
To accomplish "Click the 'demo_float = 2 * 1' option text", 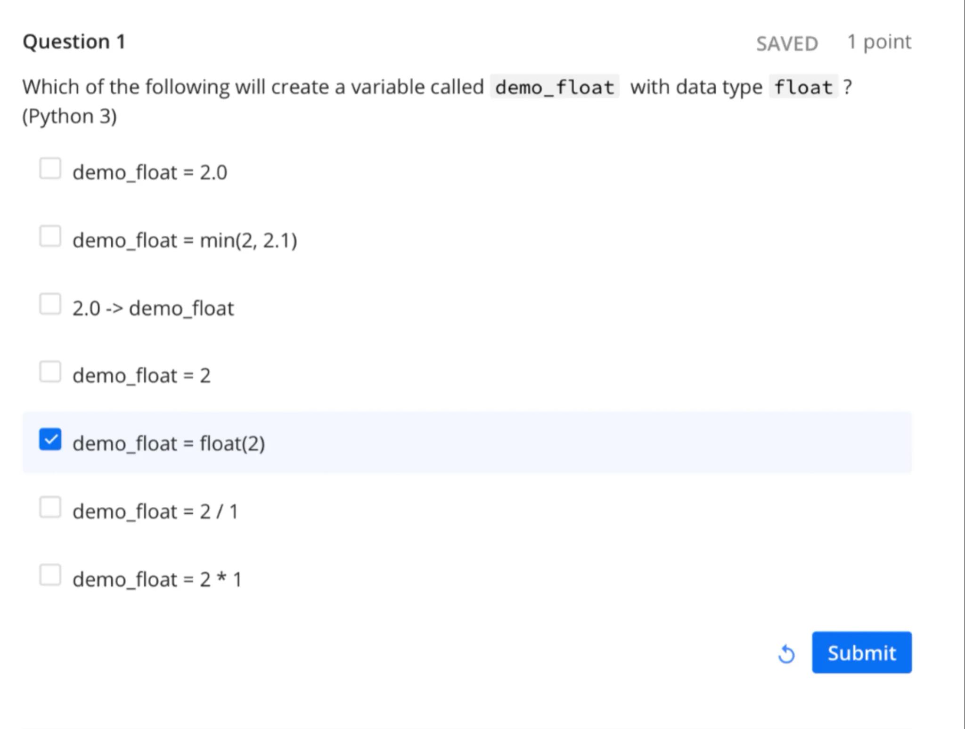I will (x=156, y=579).
